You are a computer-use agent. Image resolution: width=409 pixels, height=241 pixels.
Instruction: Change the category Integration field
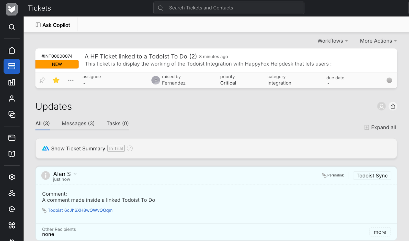coord(279,83)
